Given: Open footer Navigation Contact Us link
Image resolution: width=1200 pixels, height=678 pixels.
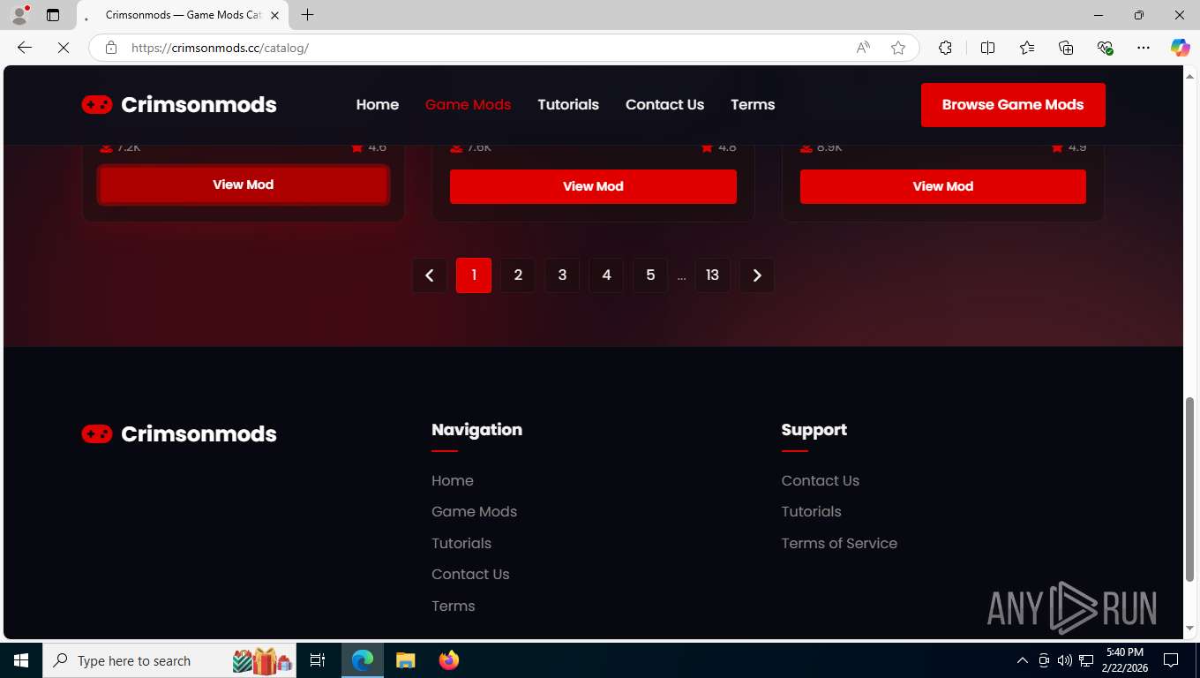Looking at the screenshot, I should pyautogui.click(x=470, y=574).
